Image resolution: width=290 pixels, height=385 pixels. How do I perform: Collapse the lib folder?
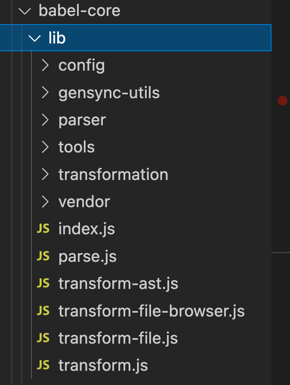pyautogui.click(x=56, y=38)
